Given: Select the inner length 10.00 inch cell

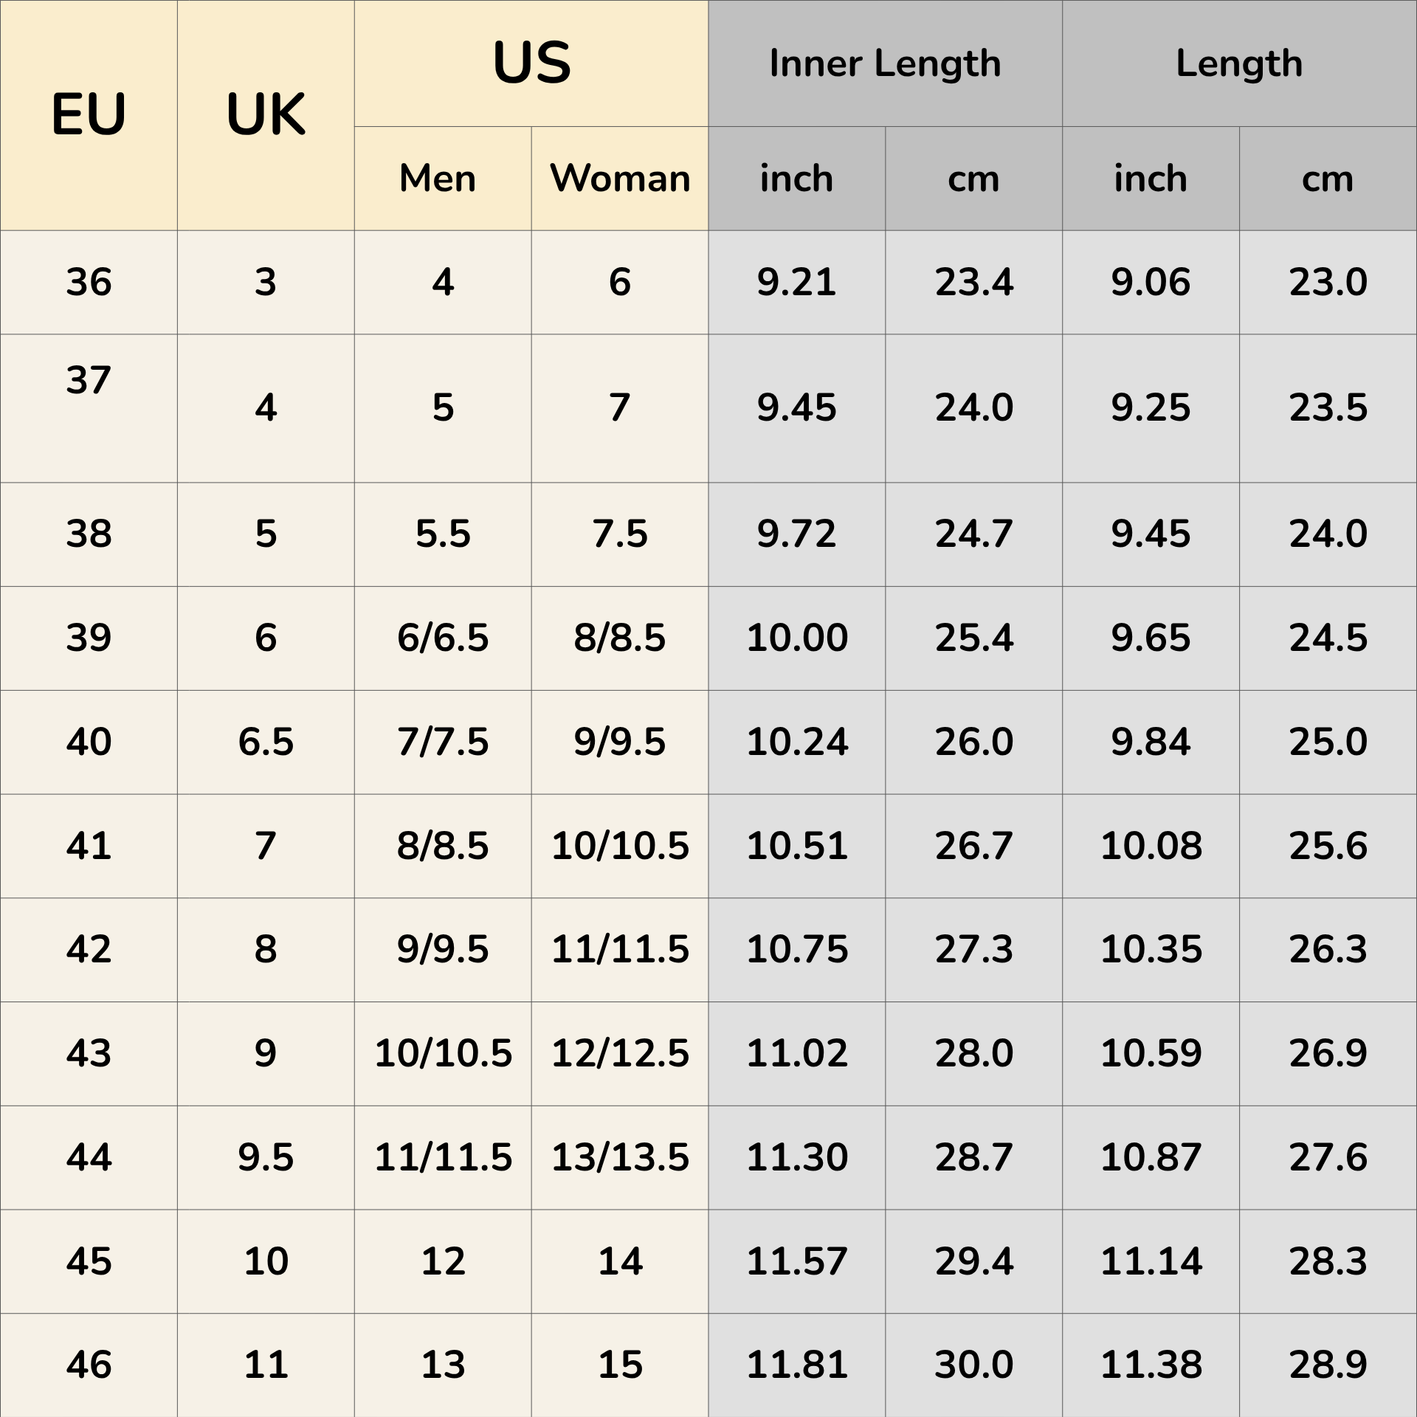Looking at the screenshot, I should [x=797, y=638].
